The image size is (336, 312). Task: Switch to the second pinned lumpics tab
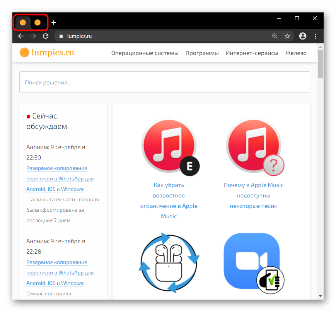click(38, 22)
